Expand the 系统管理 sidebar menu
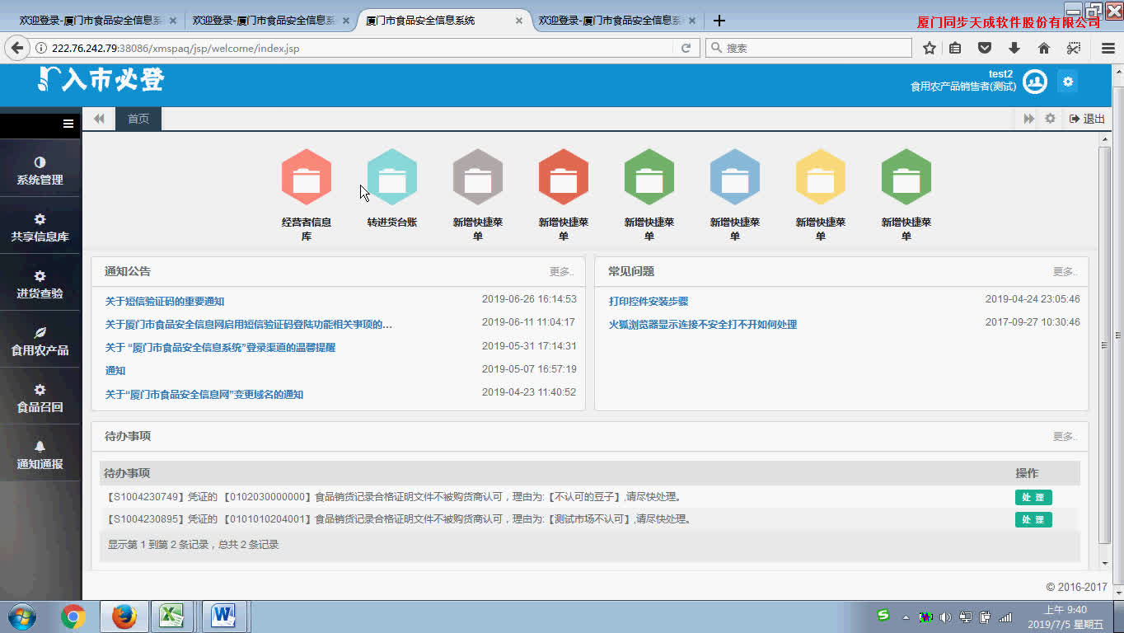 [x=40, y=171]
